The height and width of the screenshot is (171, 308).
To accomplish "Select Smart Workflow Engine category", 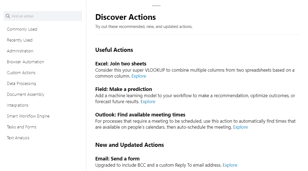I will click(x=28, y=116).
